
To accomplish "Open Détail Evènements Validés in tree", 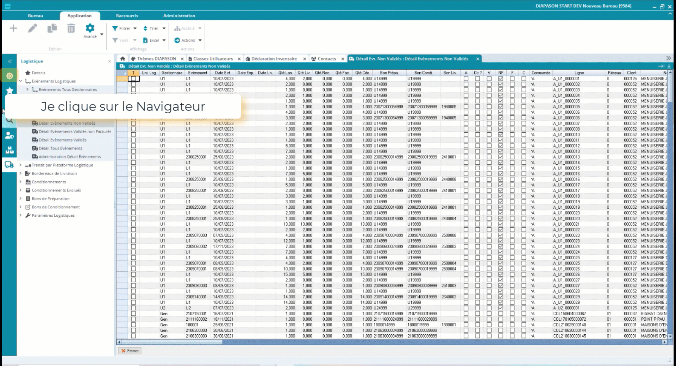I will point(62,140).
